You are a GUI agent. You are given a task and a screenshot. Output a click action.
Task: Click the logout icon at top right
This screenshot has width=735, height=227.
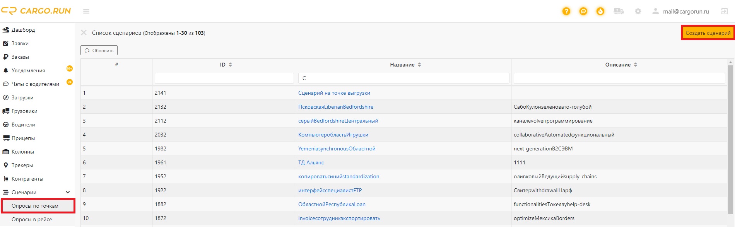point(725,11)
